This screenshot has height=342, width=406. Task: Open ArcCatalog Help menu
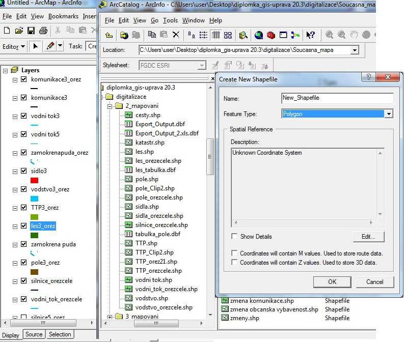pos(215,20)
